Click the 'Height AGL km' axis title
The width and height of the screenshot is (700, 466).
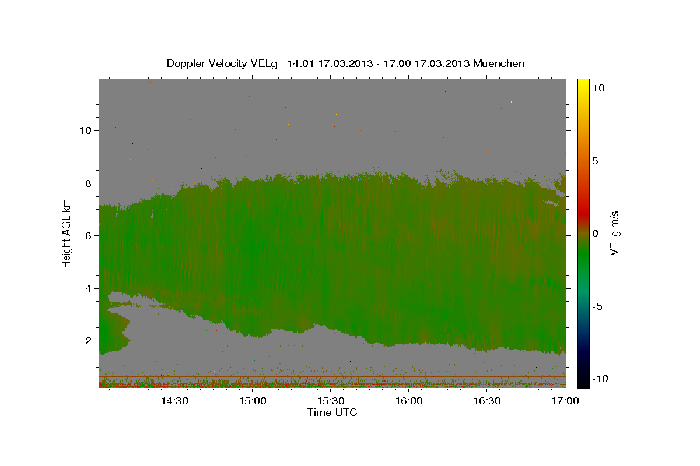(67, 234)
